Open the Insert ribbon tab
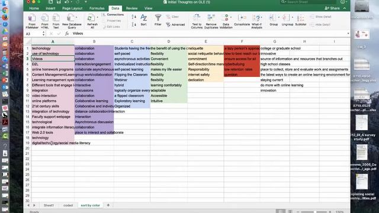Viewport: 379px width, 213px height. (50, 8)
